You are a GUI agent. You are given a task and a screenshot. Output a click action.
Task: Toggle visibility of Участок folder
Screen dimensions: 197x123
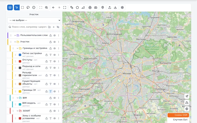tap(54, 42)
